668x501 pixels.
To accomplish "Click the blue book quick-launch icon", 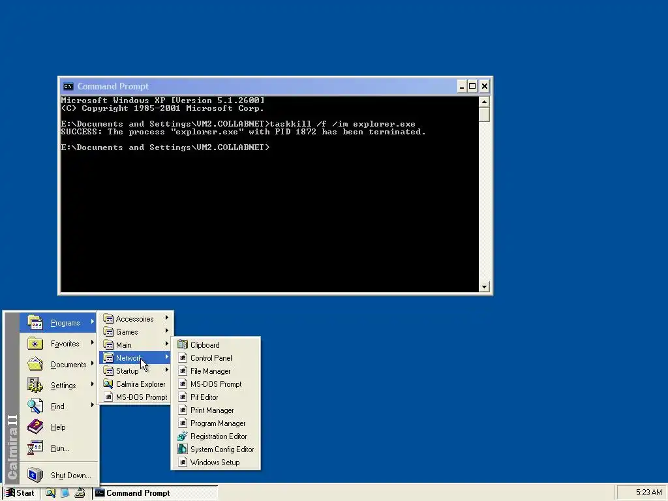I will click(x=65, y=493).
